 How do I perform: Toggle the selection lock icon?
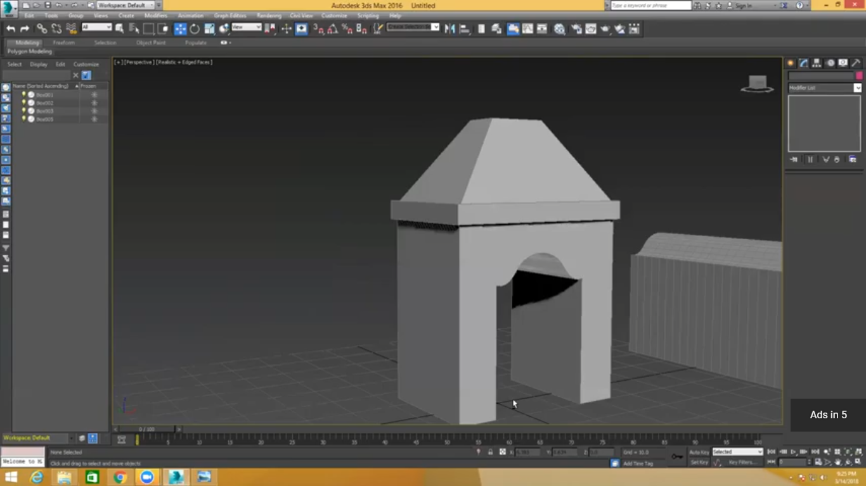pyautogui.click(x=490, y=452)
